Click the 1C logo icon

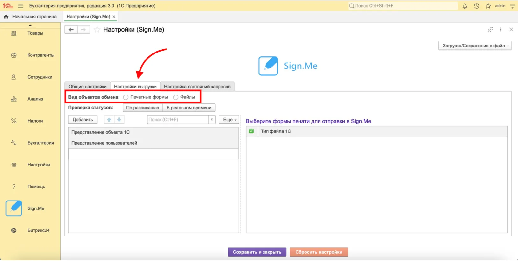pos(8,6)
